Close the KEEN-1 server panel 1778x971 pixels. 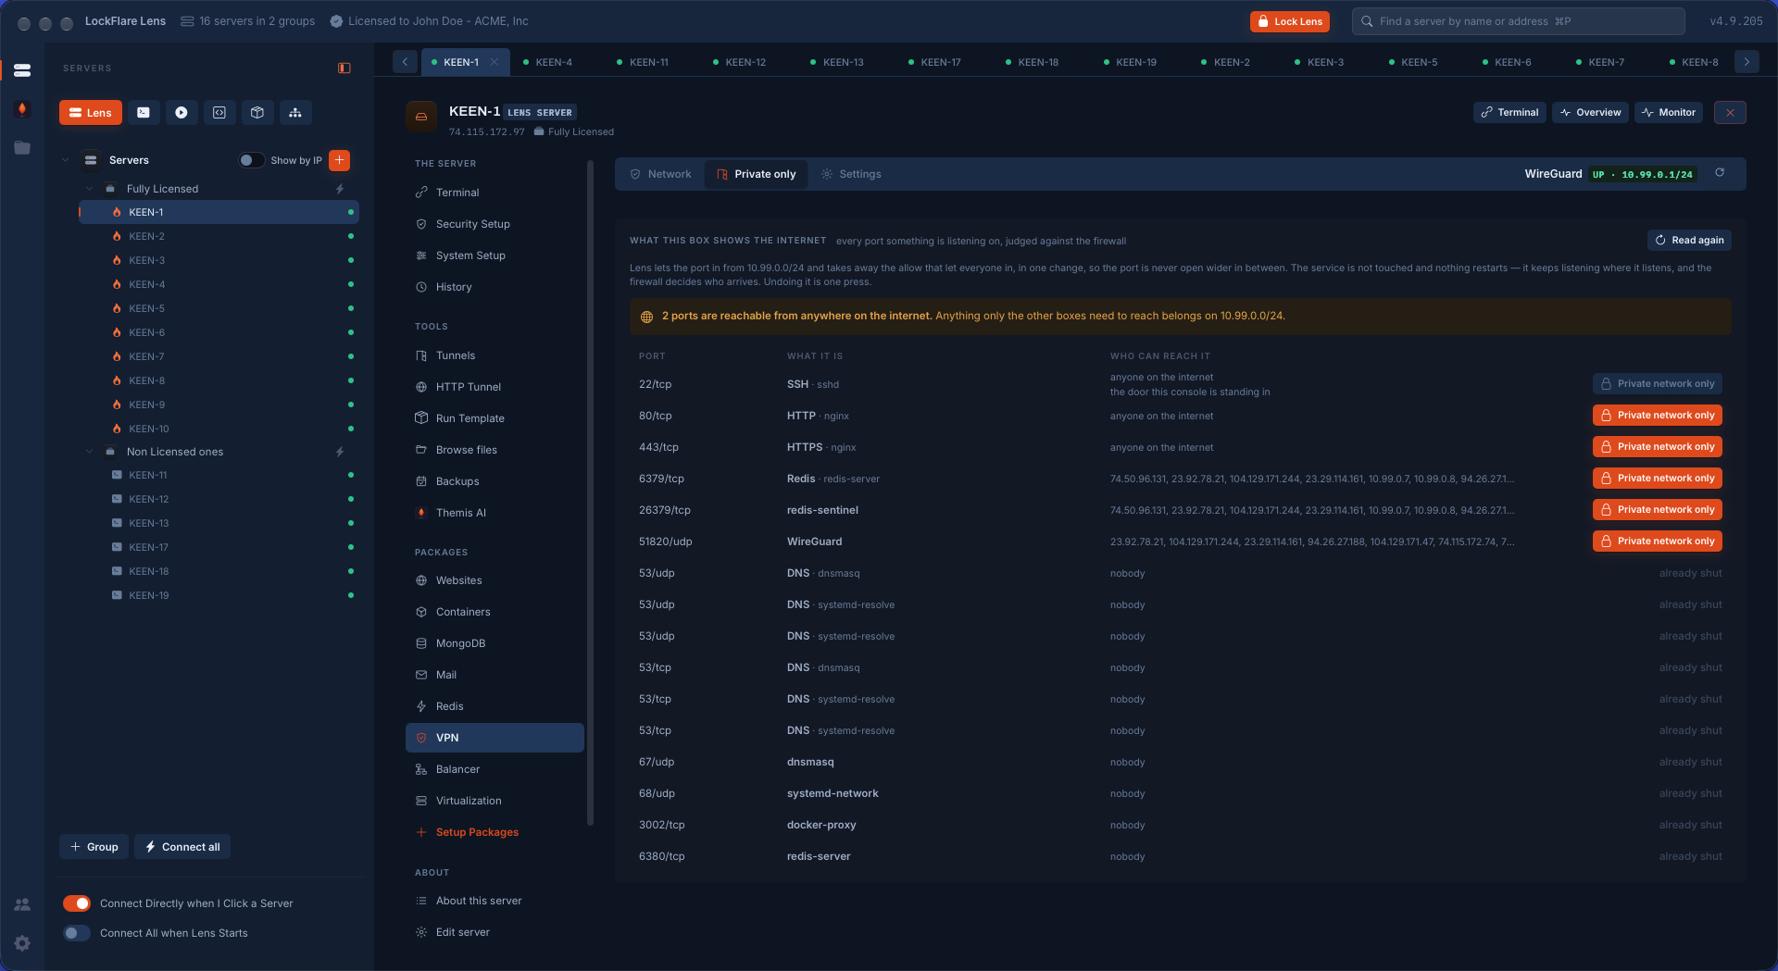click(x=1730, y=112)
